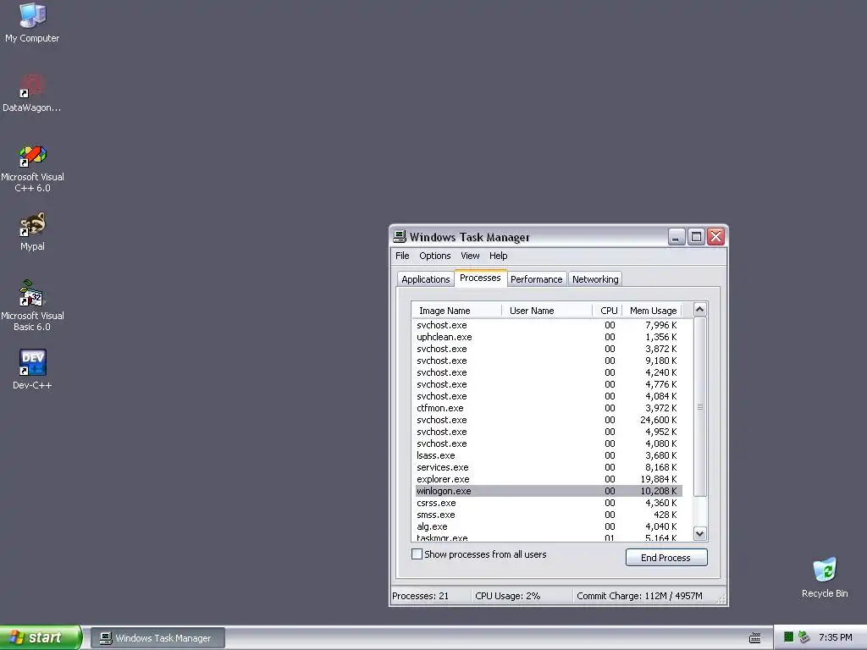Click process list scroll up arrow
Viewport: 867px width, 650px height.
coord(699,310)
